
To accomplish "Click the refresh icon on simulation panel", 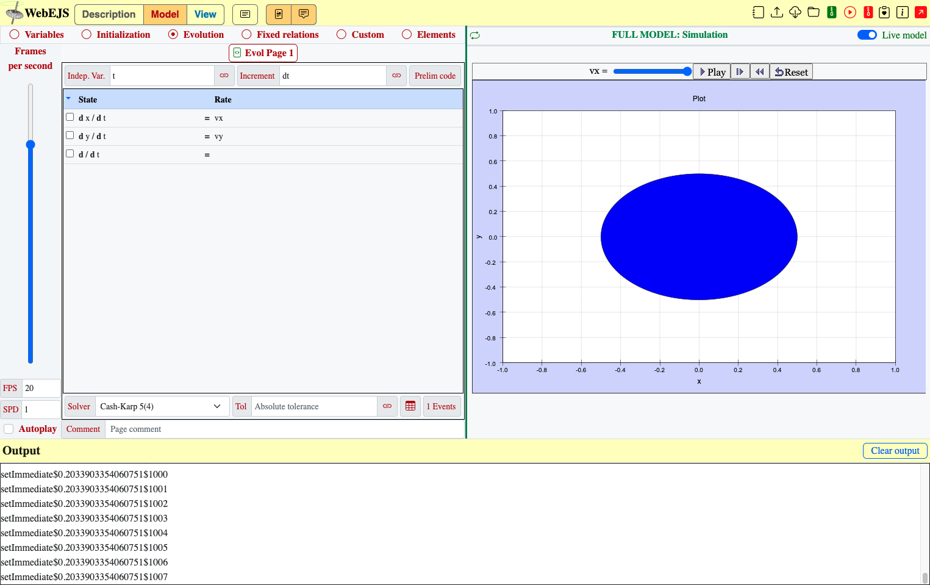I will point(475,35).
